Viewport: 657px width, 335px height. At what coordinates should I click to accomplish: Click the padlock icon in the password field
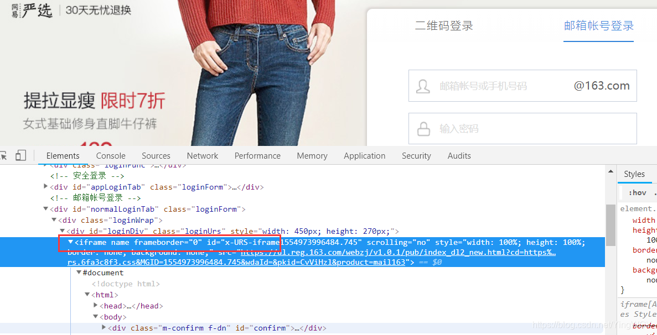423,128
